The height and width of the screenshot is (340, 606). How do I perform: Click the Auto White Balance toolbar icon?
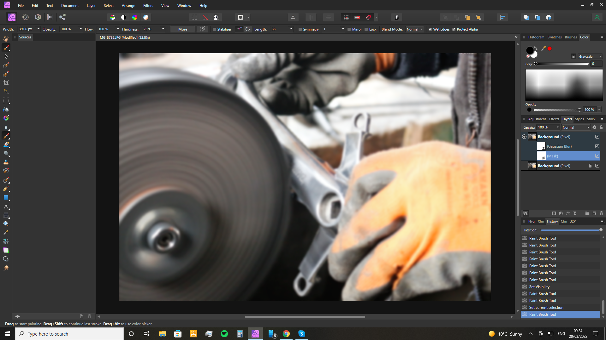pyautogui.click(x=146, y=17)
